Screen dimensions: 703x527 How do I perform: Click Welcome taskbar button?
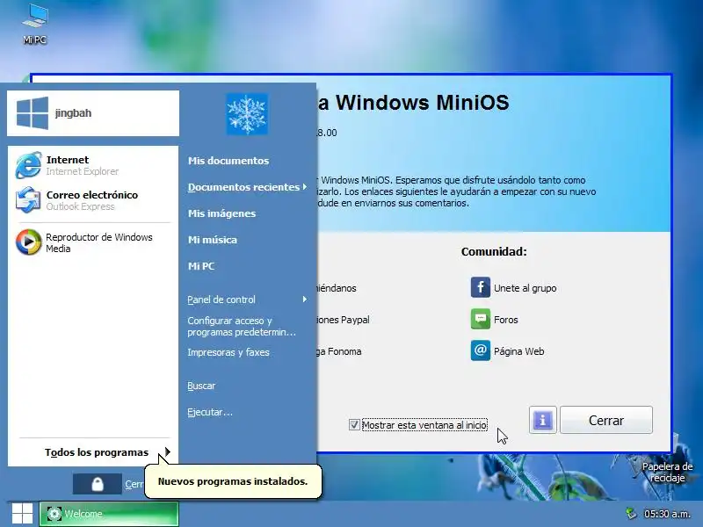[x=109, y=514]
